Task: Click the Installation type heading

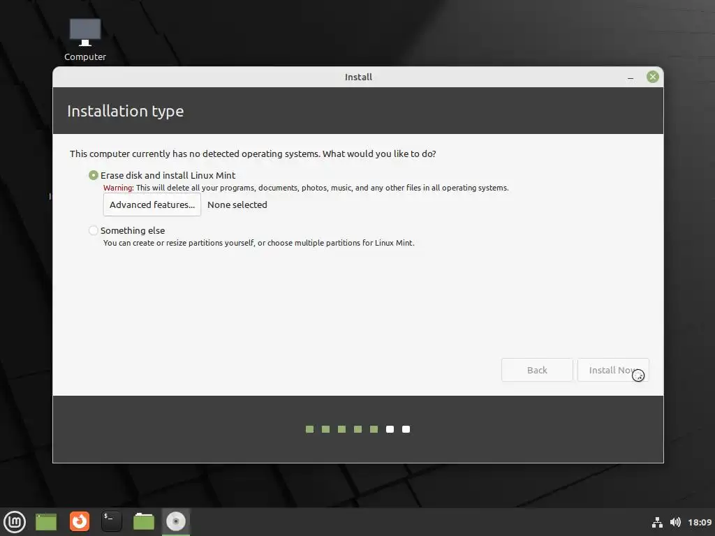Action: [126, 111]
